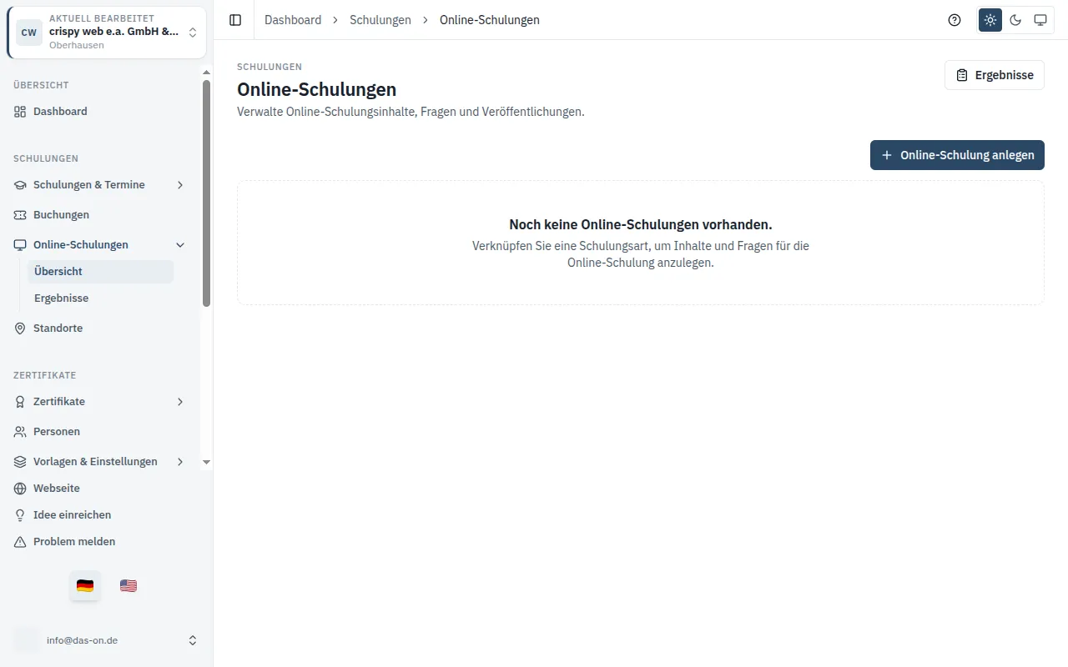Click the Online-Schulungen breadcrumb text
The width and height of the screenshot is (1068, 667).
click(490, 20)
